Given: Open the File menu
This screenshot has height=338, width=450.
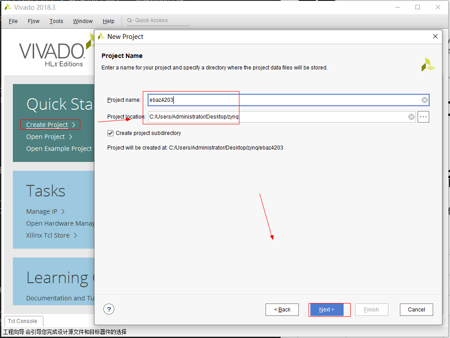Looking at the screenshot, I should [13, 21].
